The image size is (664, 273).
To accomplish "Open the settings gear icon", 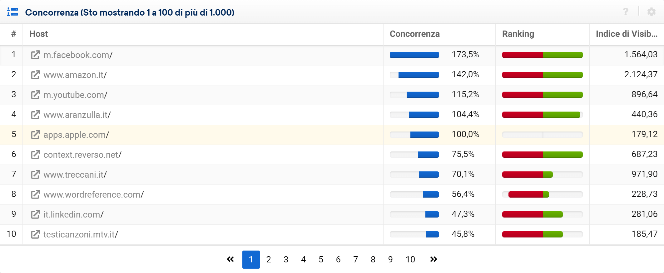I will (x=652, y=12).
